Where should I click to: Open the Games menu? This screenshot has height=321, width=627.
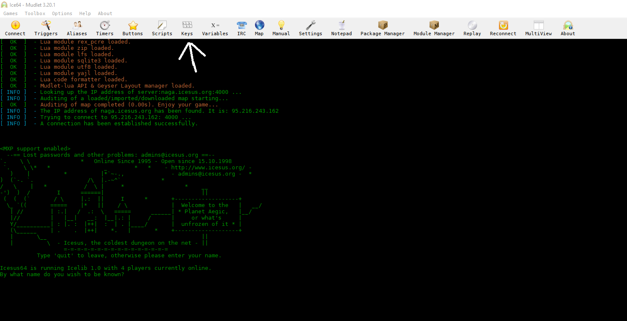click(10, 13)
